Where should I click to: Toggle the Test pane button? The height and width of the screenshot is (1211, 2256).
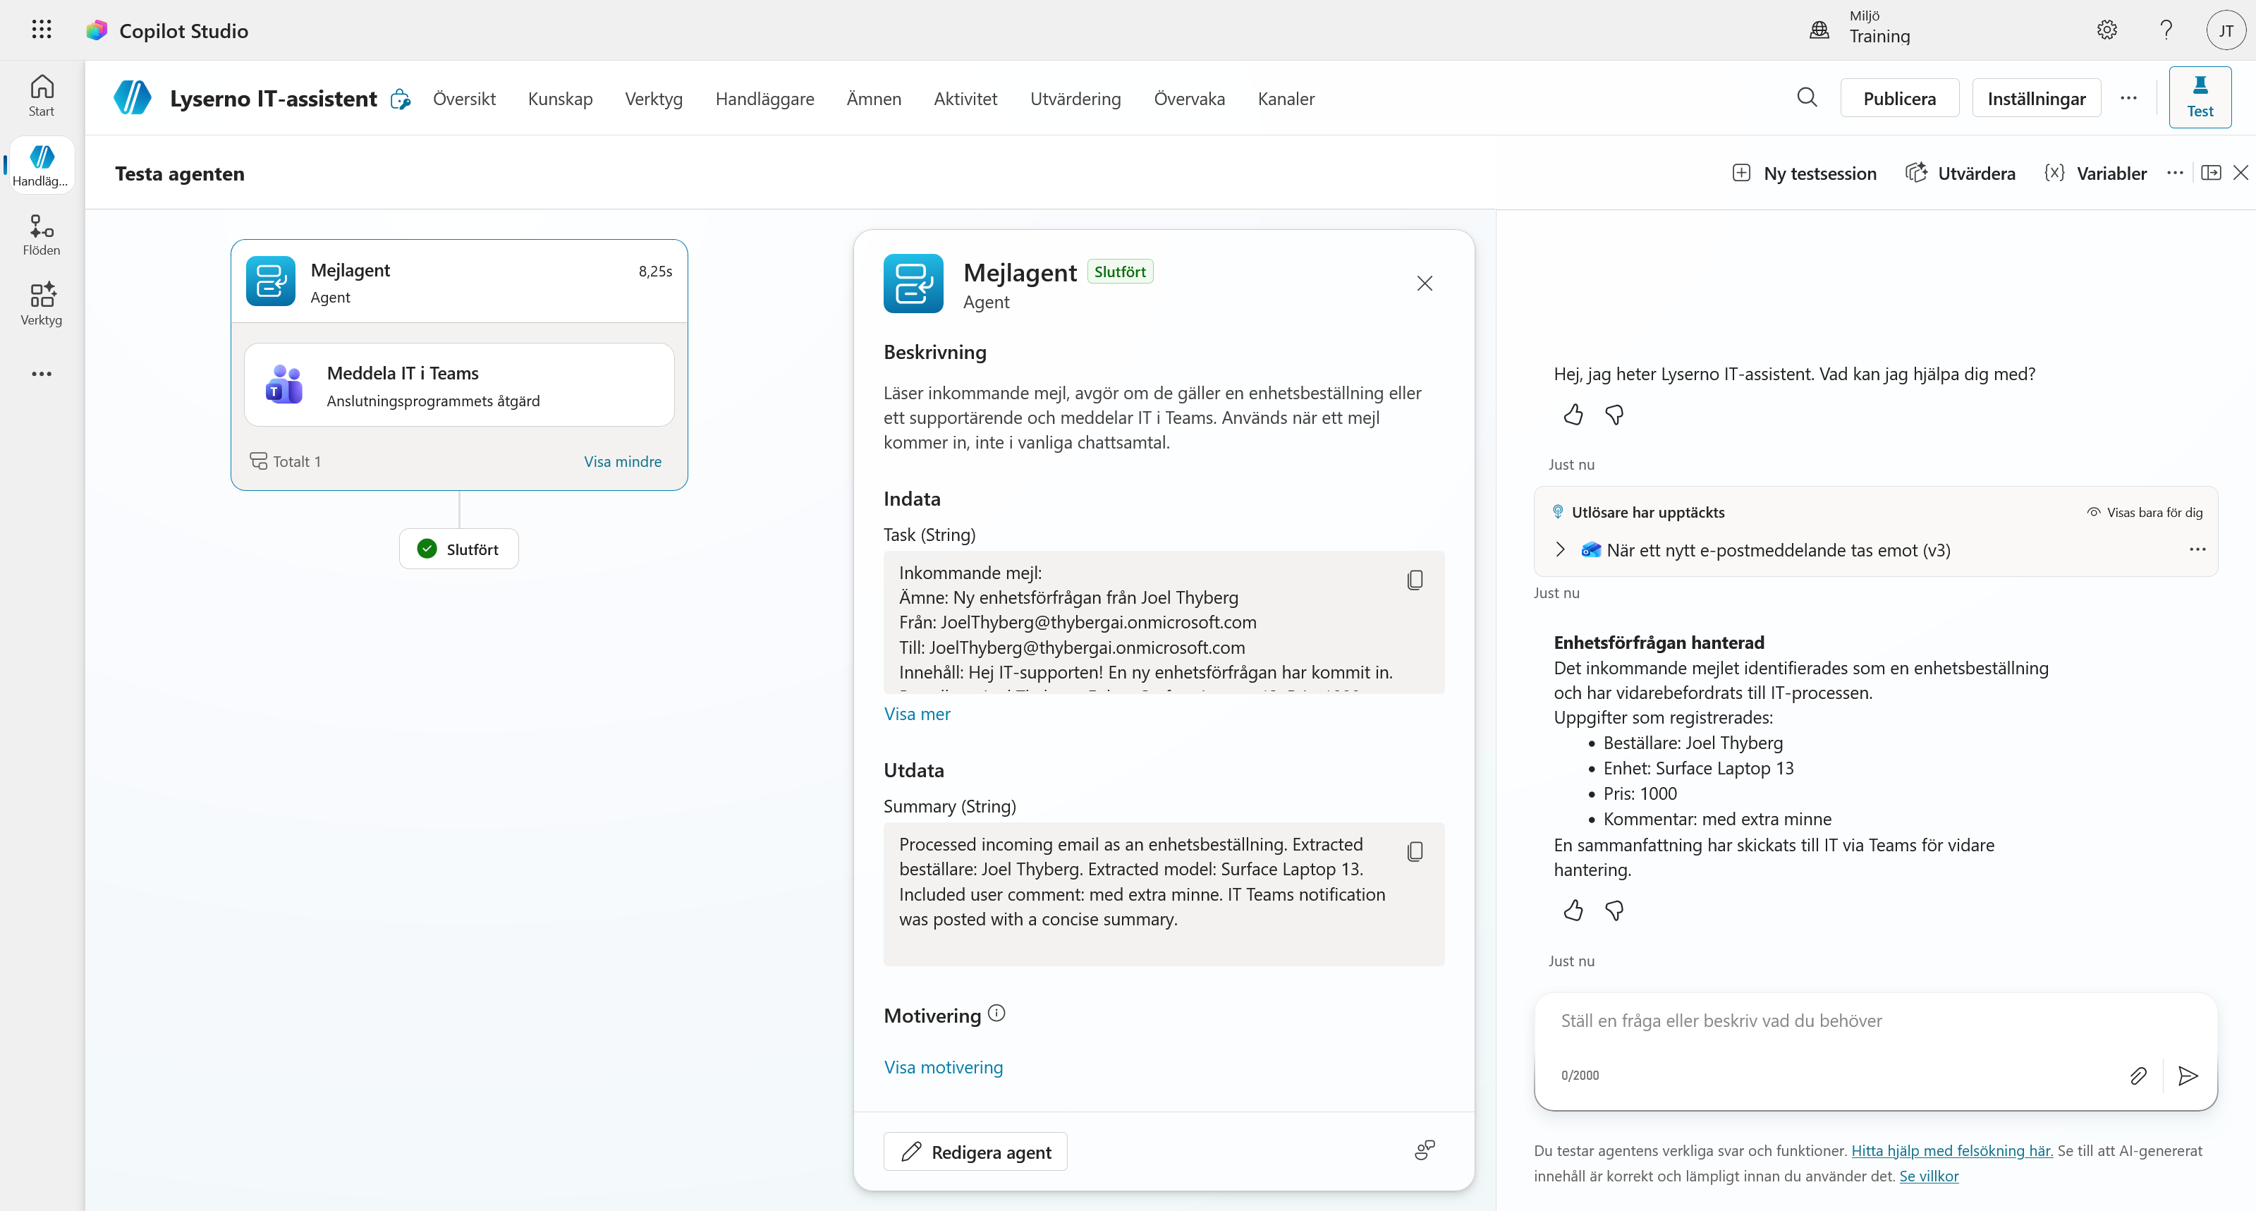(x=2199, y=97)
